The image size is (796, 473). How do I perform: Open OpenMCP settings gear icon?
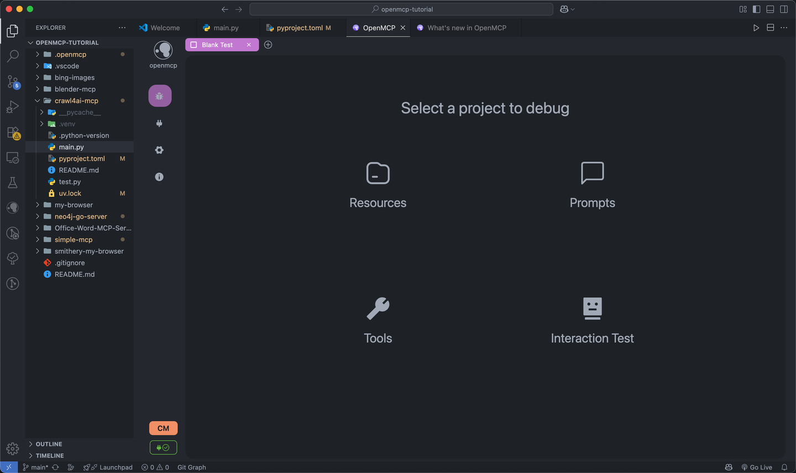(x=159, y=150)
